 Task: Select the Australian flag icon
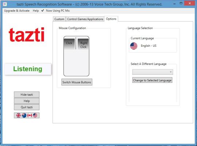pyautogui.click(x=24, y=115)
